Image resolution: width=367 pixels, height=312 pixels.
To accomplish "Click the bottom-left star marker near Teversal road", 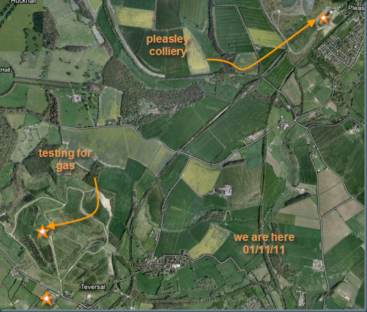I will tap(46, 299).
